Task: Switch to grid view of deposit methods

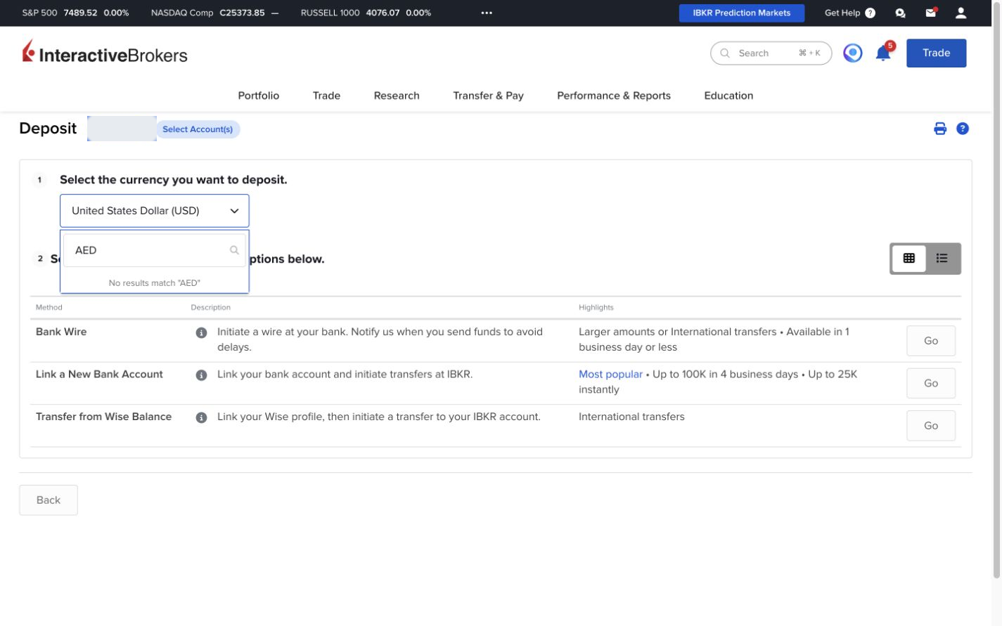Action: [908, 259]
